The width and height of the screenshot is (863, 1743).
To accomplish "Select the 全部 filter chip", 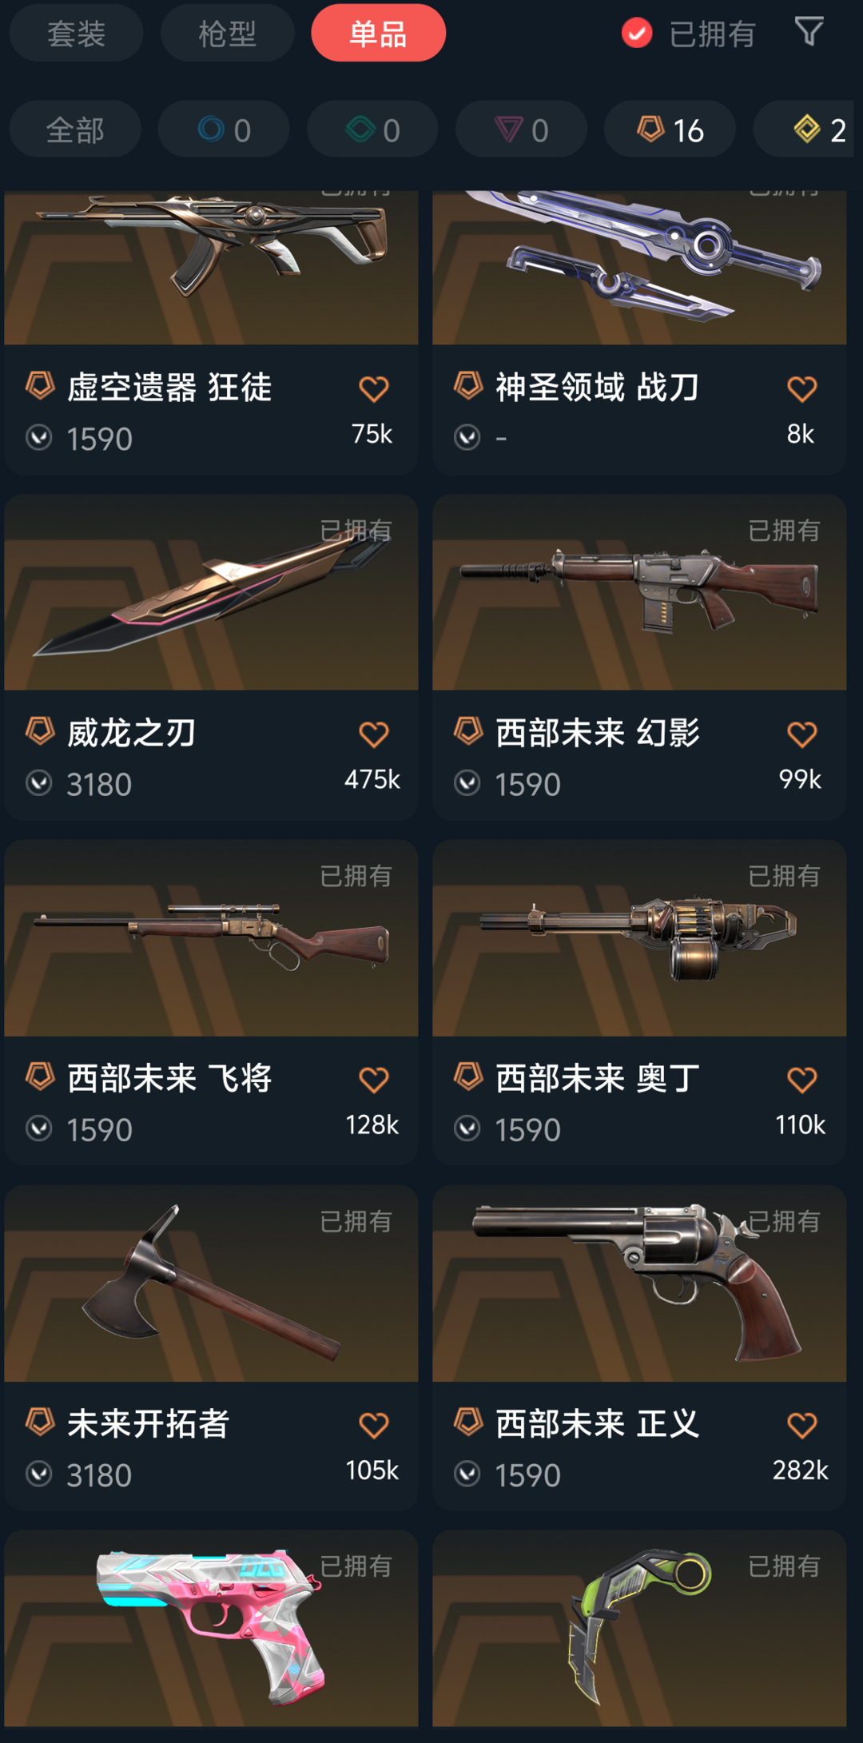I will [x=75, y=129].
